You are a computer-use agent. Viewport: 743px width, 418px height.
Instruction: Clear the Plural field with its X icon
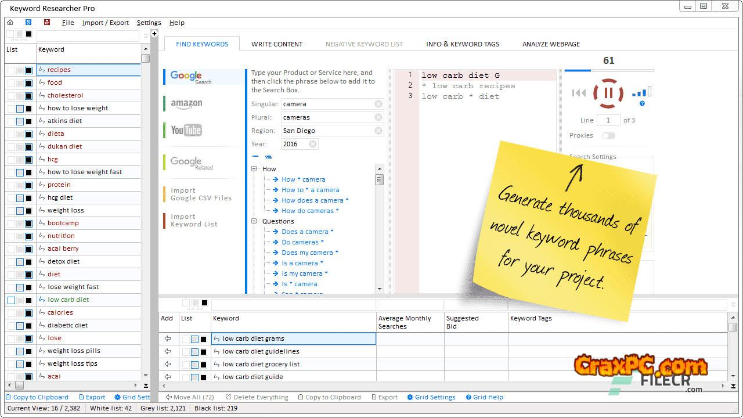pyautogui.click(x=378, y=117)
